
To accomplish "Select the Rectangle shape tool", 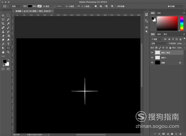I will pos(8,48).
